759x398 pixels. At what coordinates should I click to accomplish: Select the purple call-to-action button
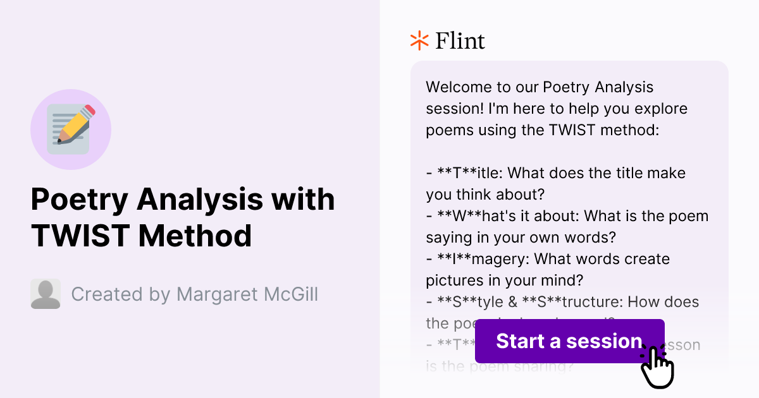[x=569, y=341]
